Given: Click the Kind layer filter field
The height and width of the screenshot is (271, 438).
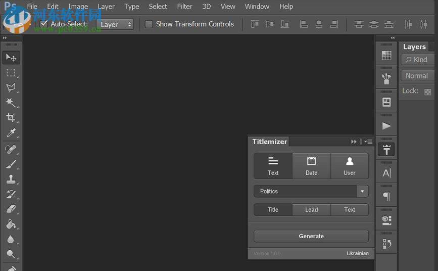Looking at the screenshot, I should tap(419, 60).
